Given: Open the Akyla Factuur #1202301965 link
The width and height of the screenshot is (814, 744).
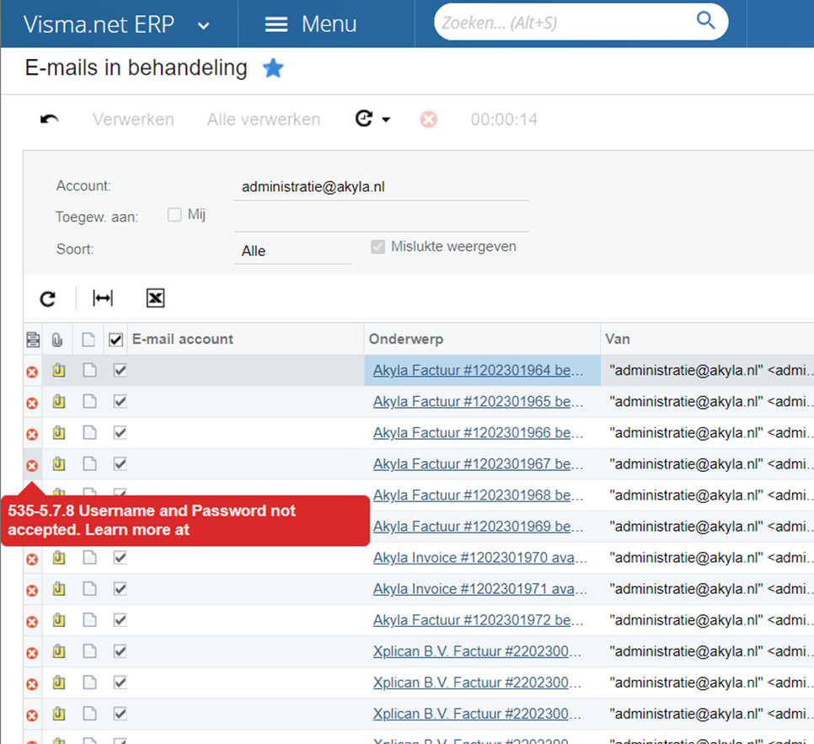Looking at the screenshot, I should pos(478,401).
